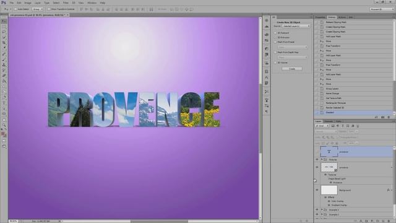The width and height of the screenshot is (396, 223).
Task: Choose the 3D Volume radio option
Action: coord(275,63)
